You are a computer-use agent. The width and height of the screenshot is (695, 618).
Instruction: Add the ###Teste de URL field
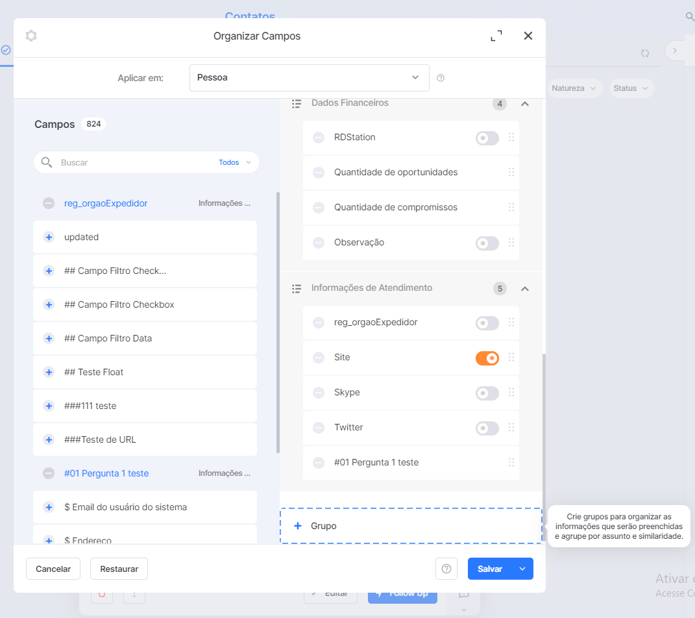[x=49, y=439]
